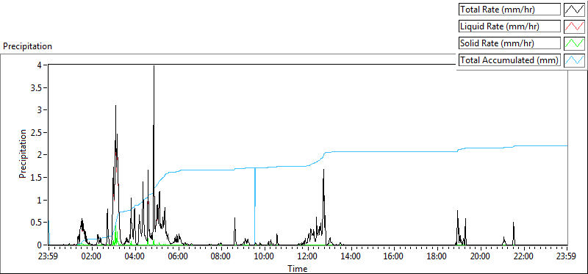The height and width of the screenshot is (274, 588).
Task: Open the black Total Rate plot style icon
Action: point(574,10)
